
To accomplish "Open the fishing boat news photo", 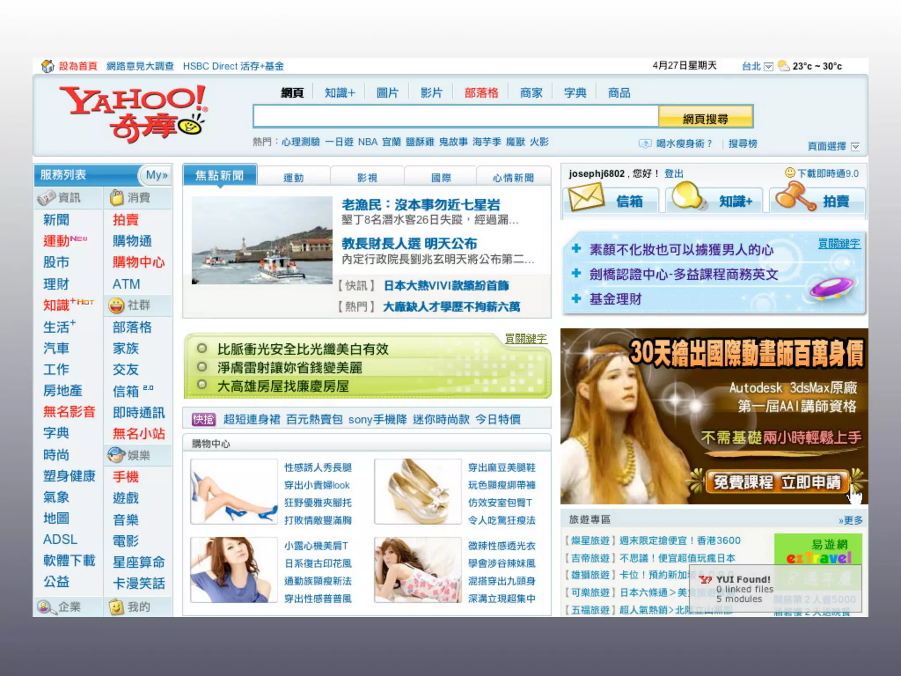I will [262, 240].
